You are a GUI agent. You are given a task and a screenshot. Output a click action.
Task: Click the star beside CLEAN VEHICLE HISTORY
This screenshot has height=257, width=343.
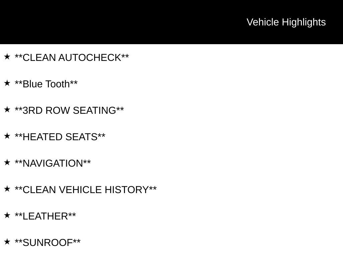[7, 189]
